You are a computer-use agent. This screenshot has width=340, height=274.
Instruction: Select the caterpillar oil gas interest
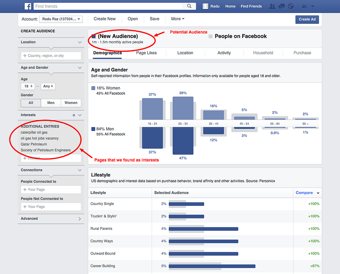[x=34, y=132]
